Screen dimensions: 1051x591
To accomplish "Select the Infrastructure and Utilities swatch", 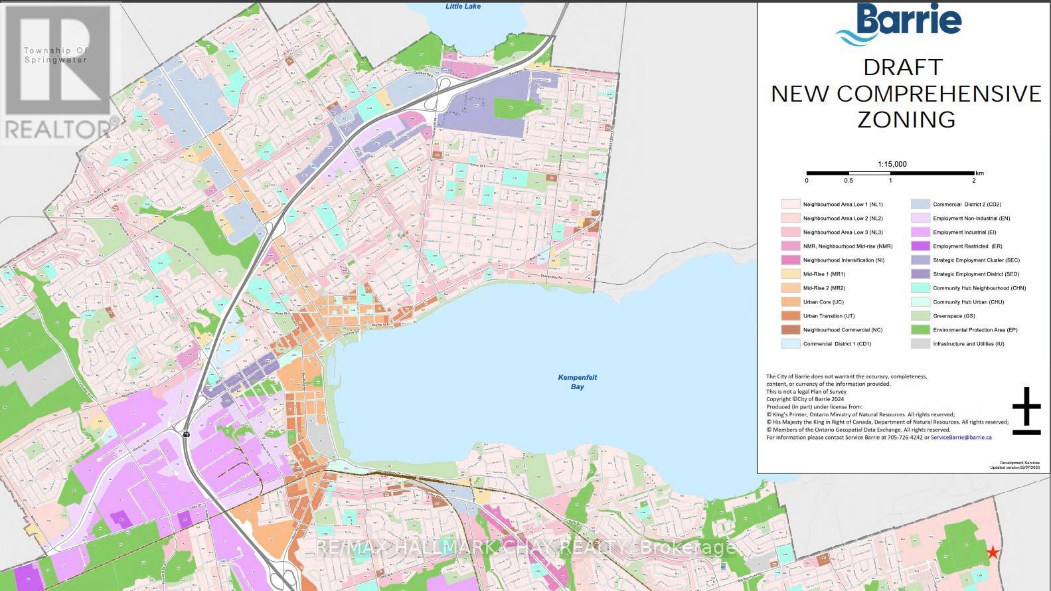I will pos(920,344).
